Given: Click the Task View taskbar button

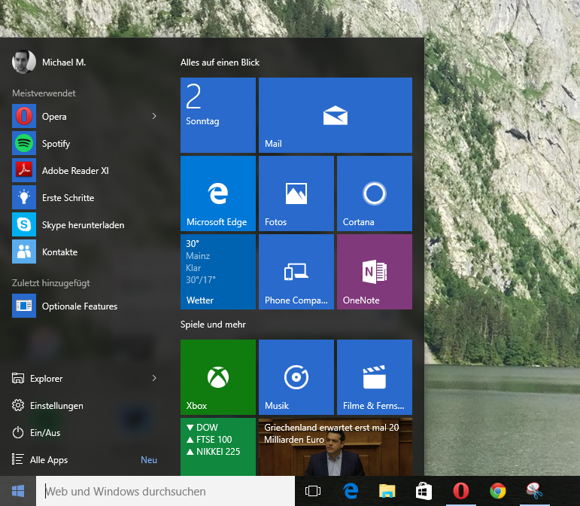Looking at the screenshot, I should tap(313, 492).
